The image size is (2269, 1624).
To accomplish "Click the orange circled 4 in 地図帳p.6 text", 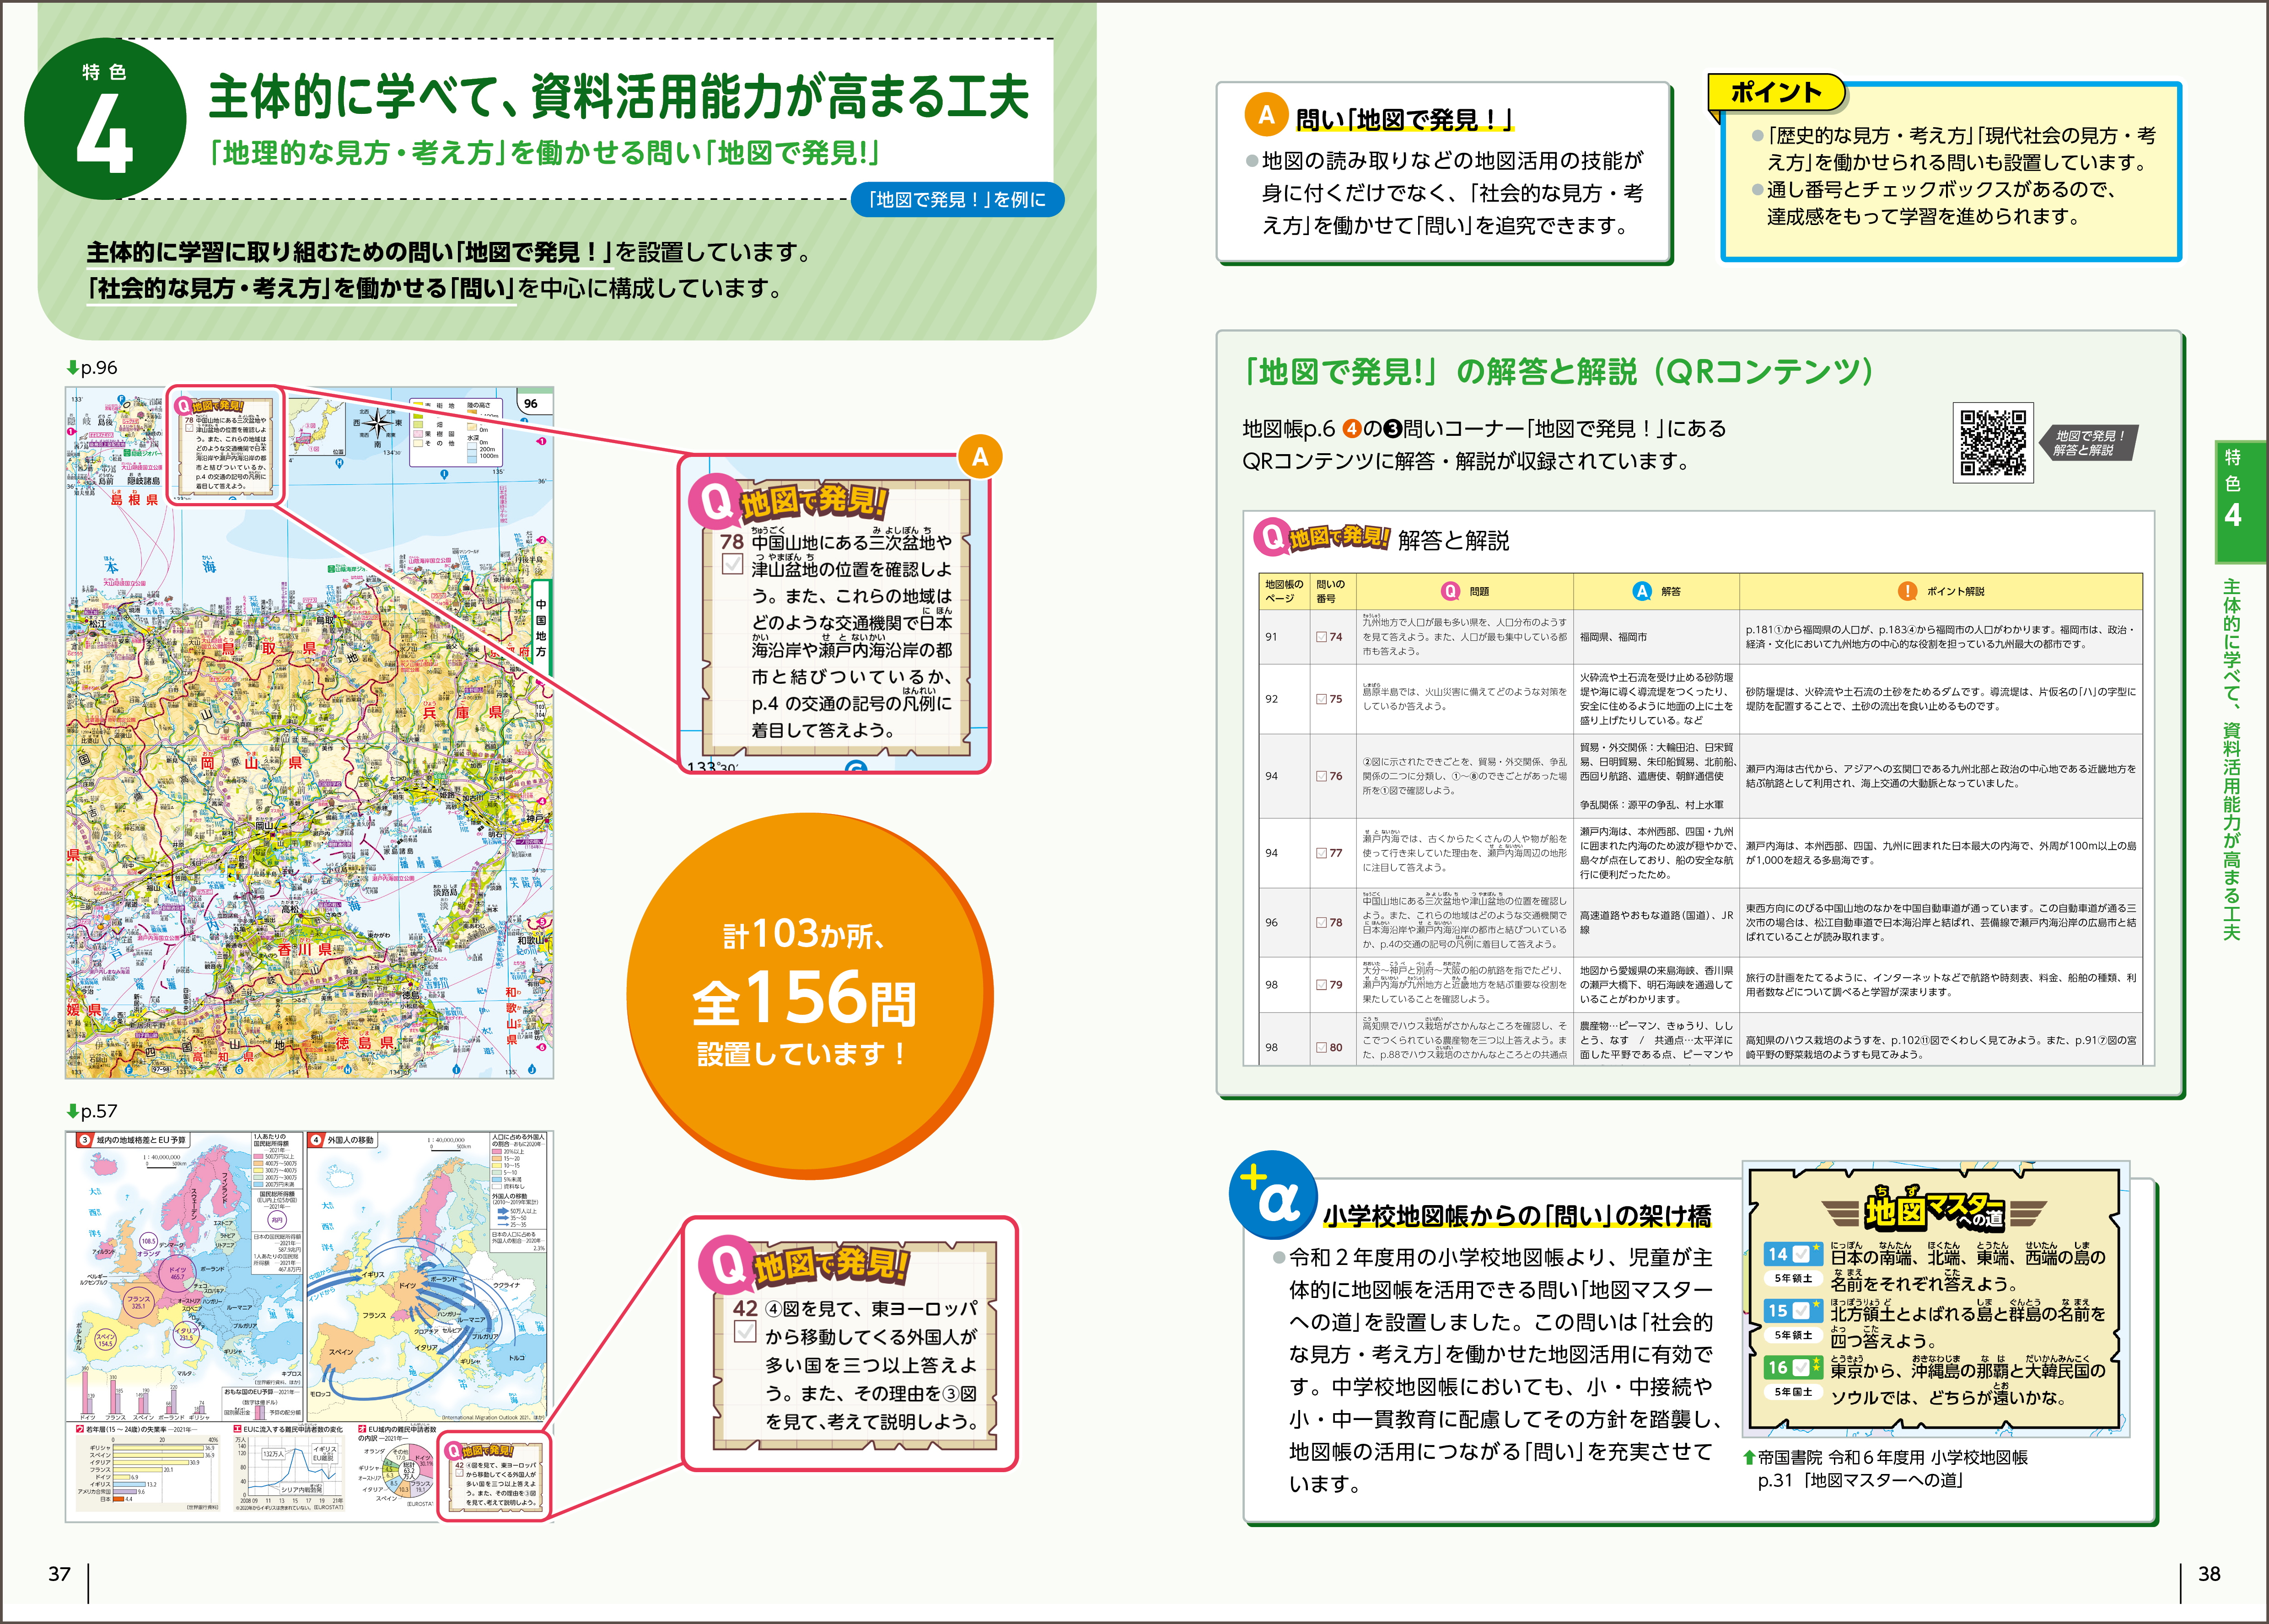I will click(1351, 429).
